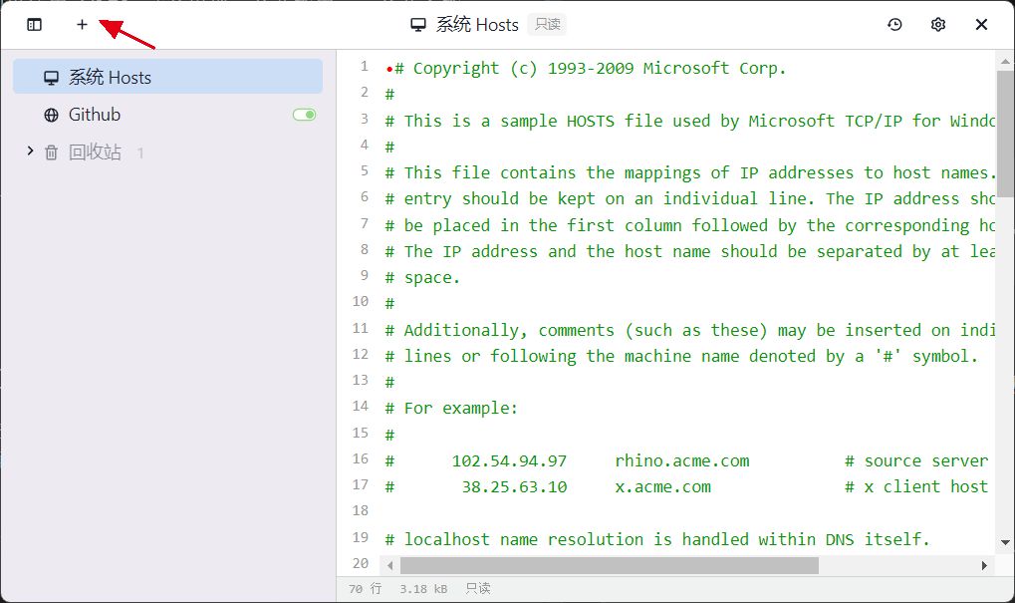1015x603 pixels.
Task: Open the history clock icon
Action: click(894, 25)
